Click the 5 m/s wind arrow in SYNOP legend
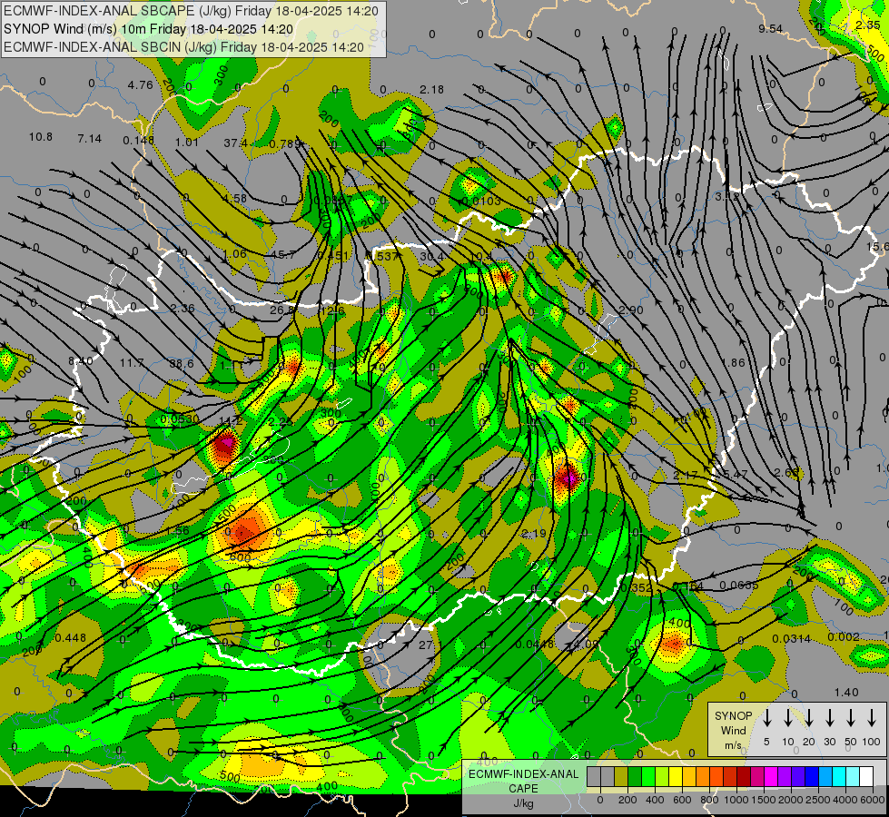 tap(767, 718)
